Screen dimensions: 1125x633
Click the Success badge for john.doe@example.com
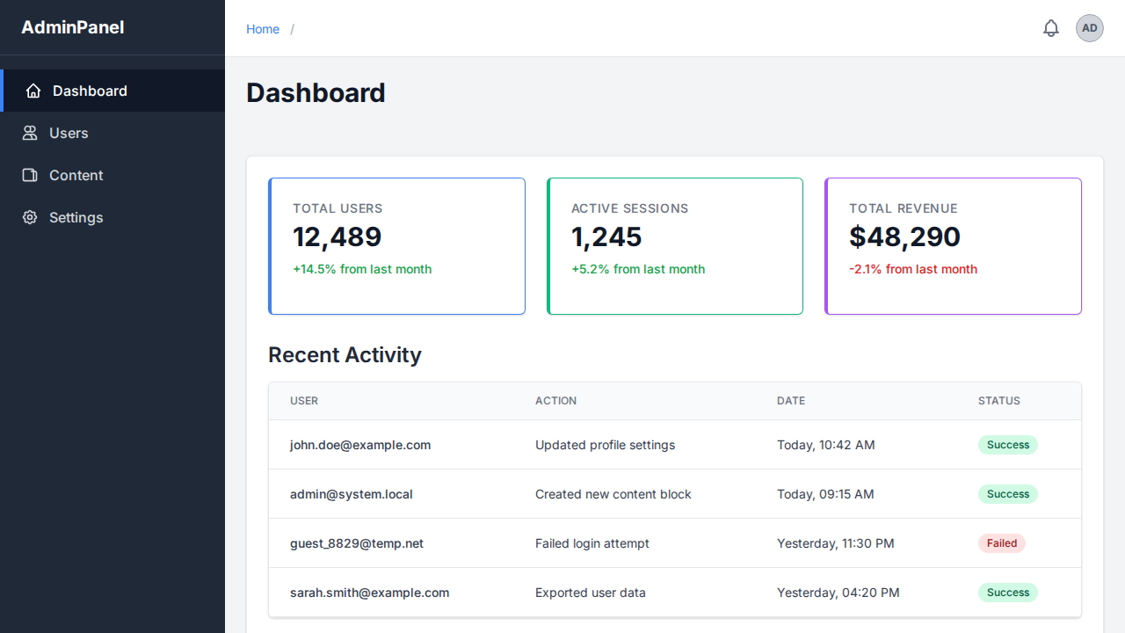(x=1007, y=445)
